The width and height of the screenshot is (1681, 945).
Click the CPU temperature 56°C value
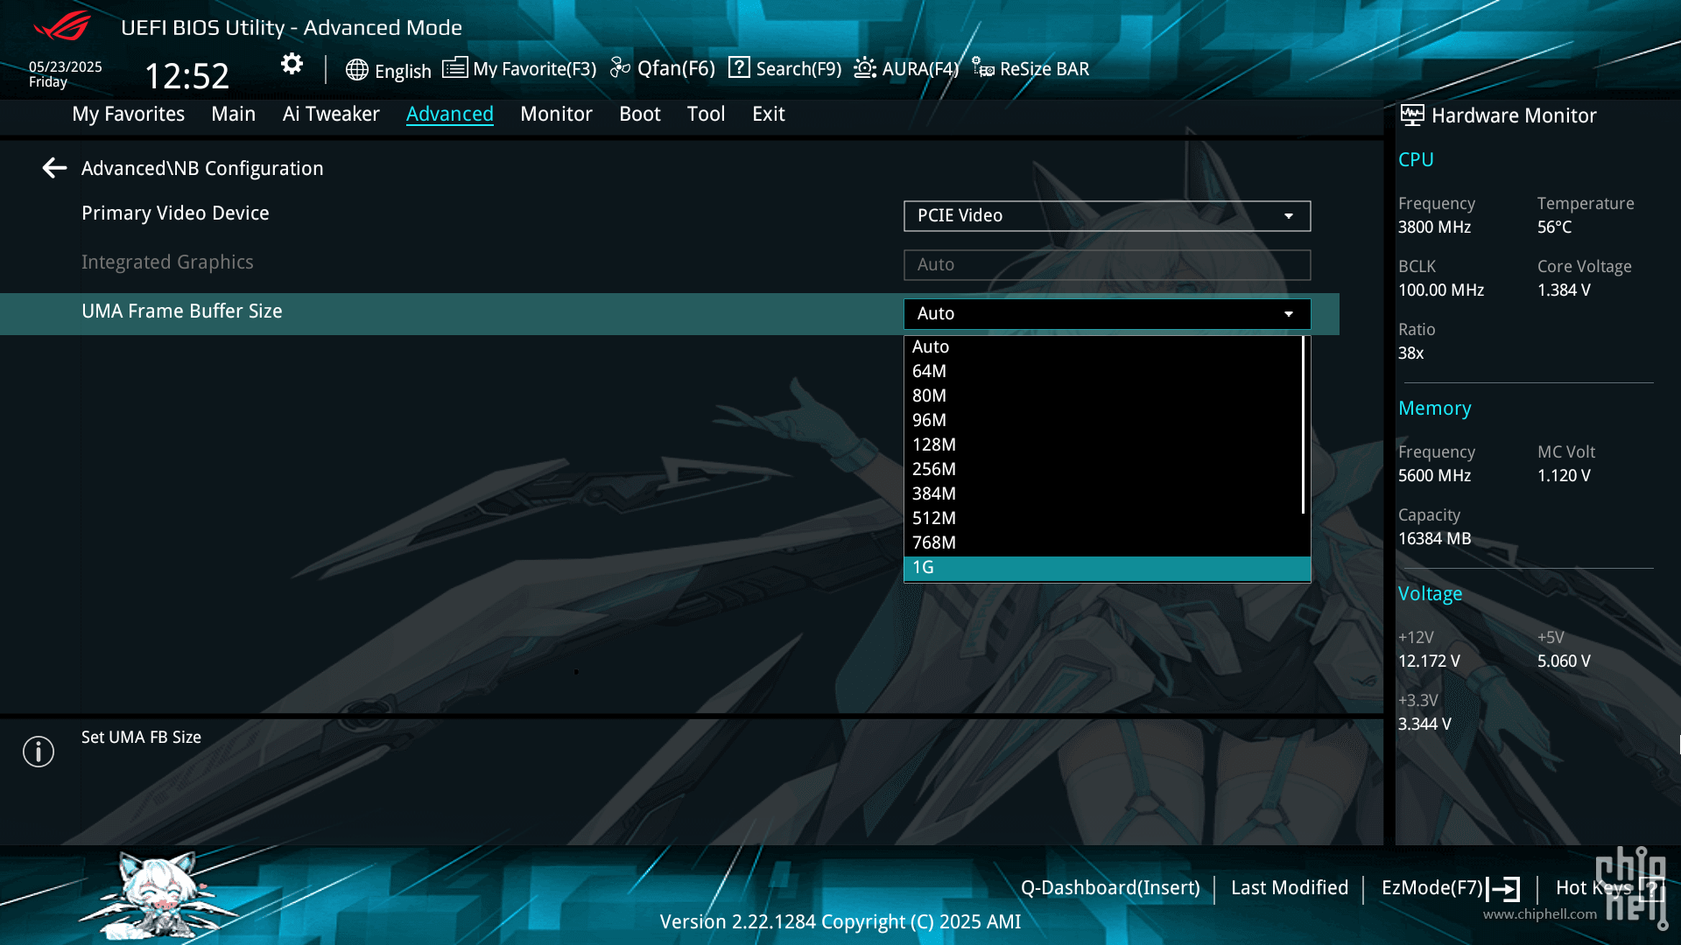click(1554, 227)
